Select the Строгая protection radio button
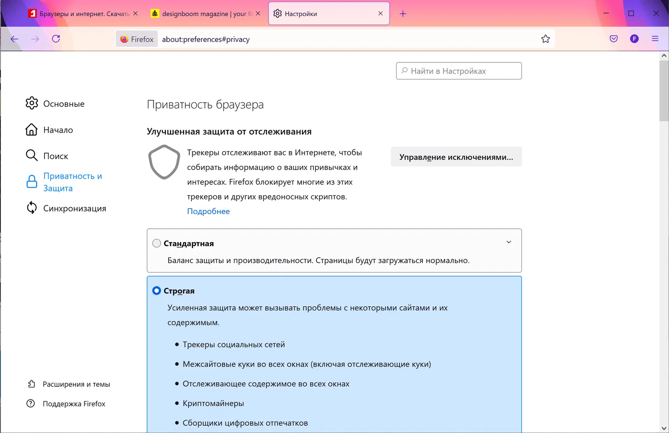Screen dimensions: 669x433 pyautogui.click(x=157, y=291)
